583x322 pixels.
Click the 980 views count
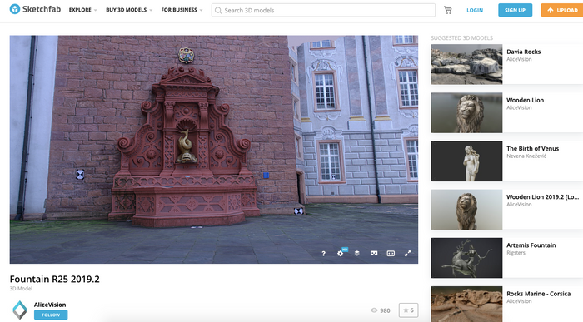[381, 310]
